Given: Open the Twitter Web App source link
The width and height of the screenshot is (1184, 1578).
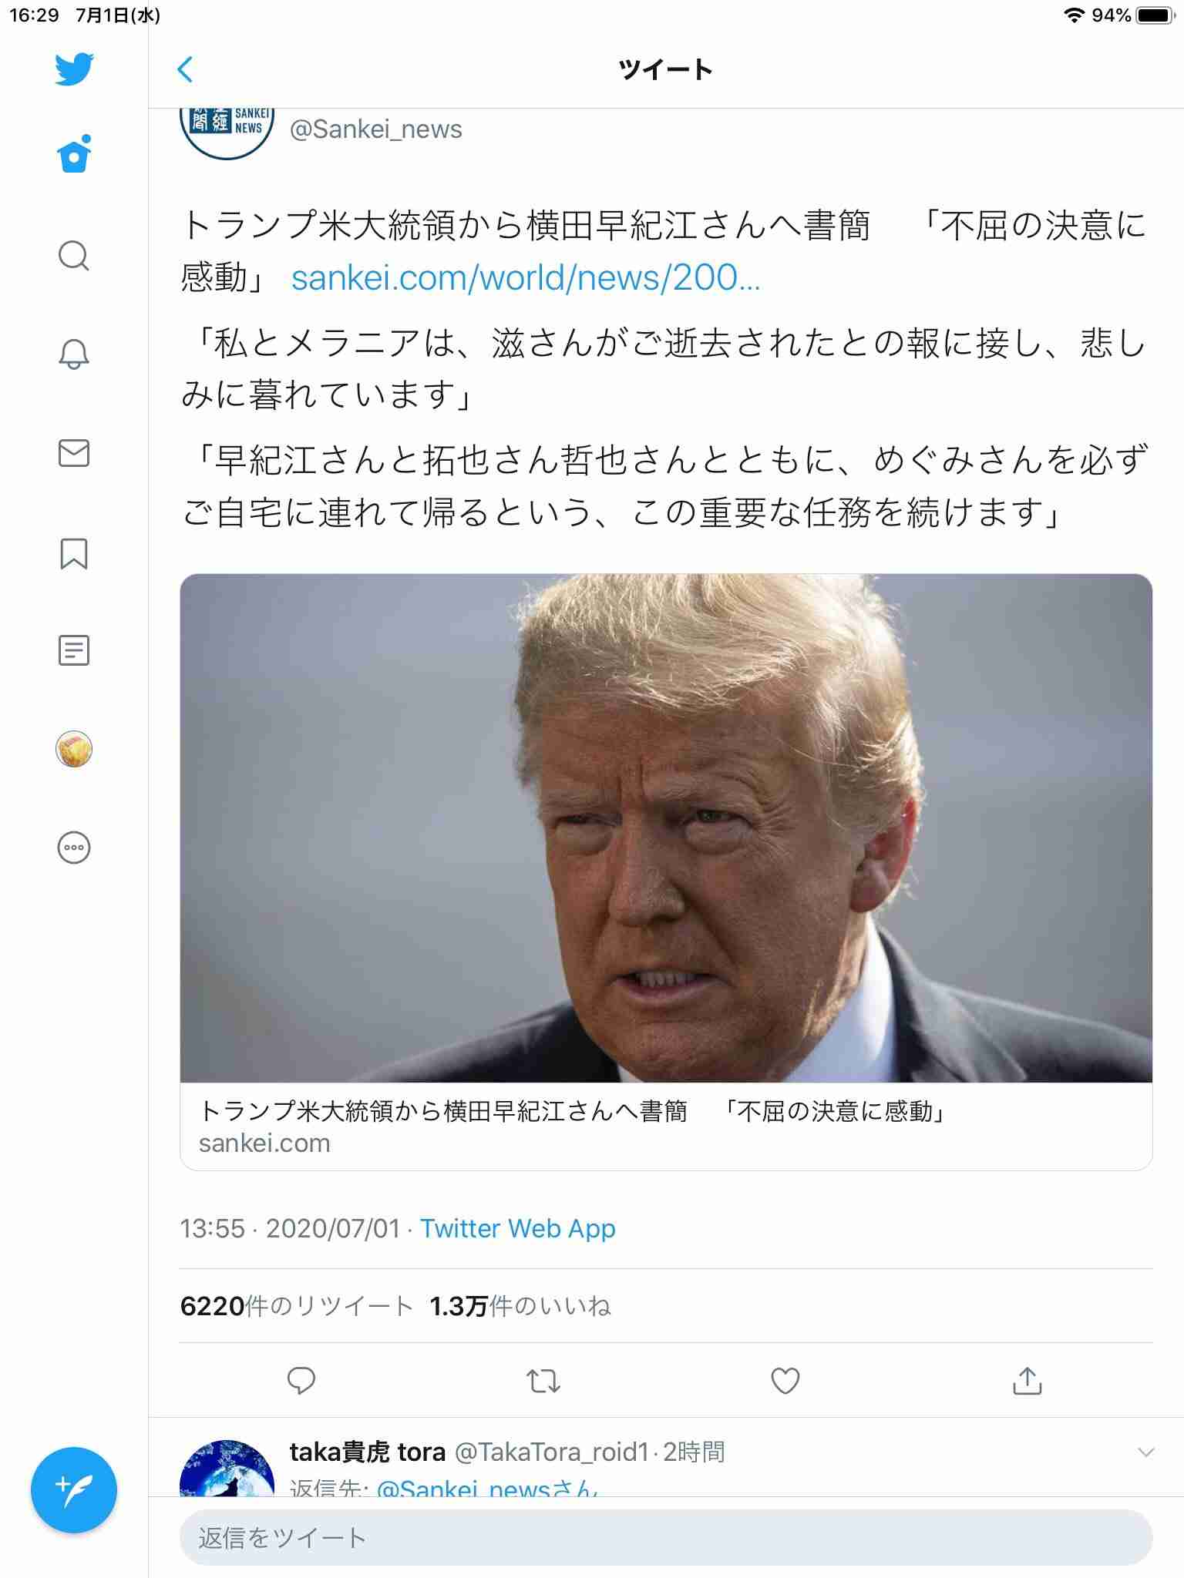Looking at the screenshot, I should (x=518, y=1228).
